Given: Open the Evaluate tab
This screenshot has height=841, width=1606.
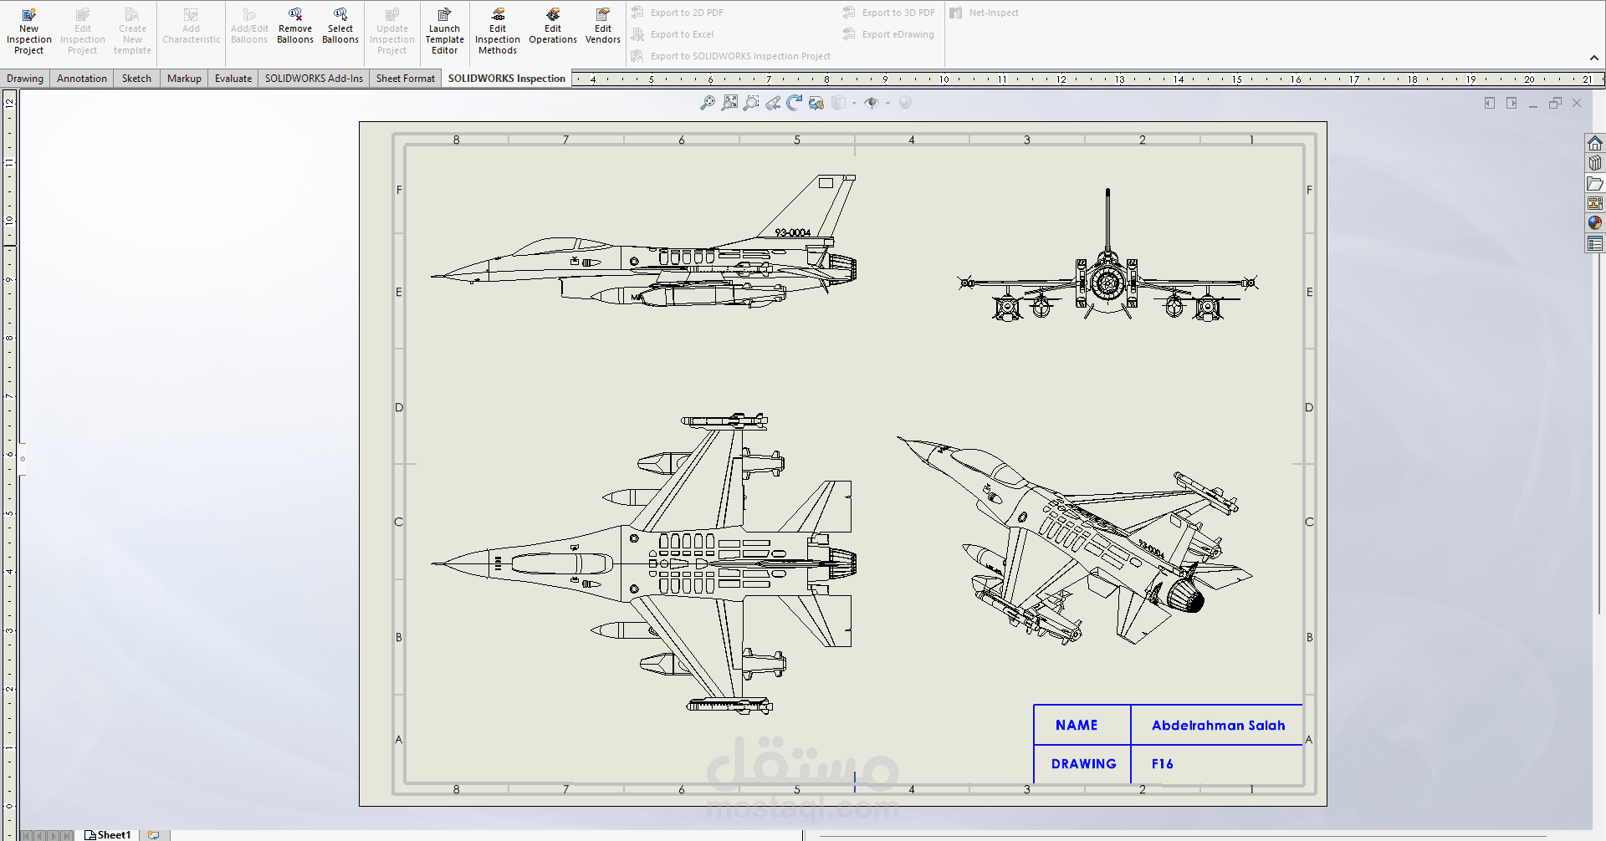Looking at the screenshot, I should [233, 79].
